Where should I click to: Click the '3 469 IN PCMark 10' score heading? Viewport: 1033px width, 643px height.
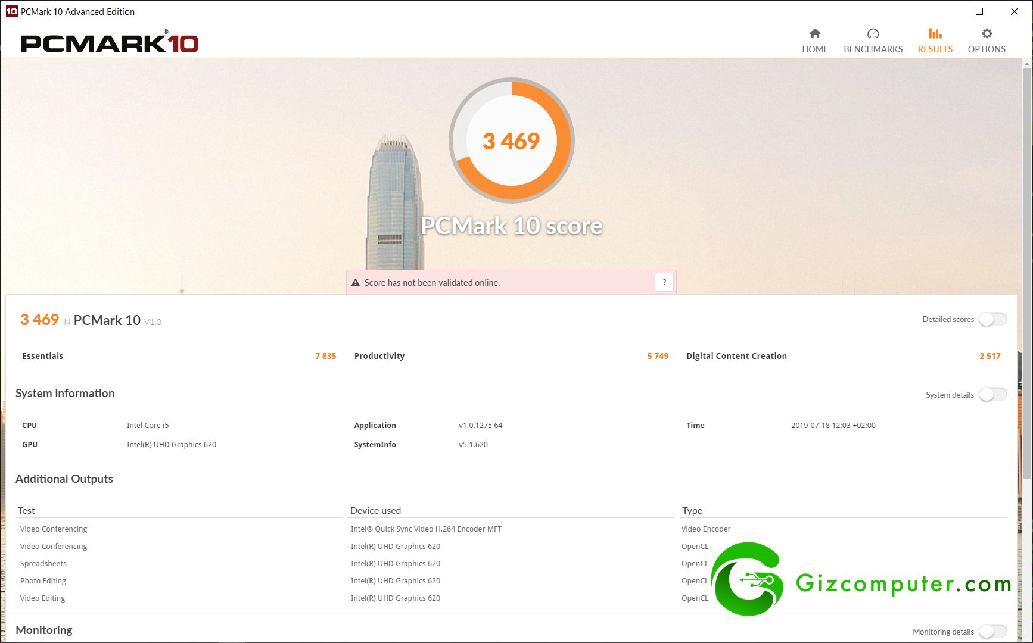[91, 320]
